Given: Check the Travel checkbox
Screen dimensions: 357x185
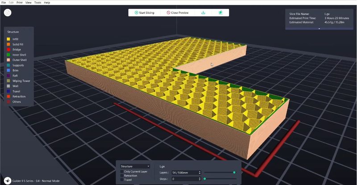Looking at the screenshot, I should click(x=122, y=180).
